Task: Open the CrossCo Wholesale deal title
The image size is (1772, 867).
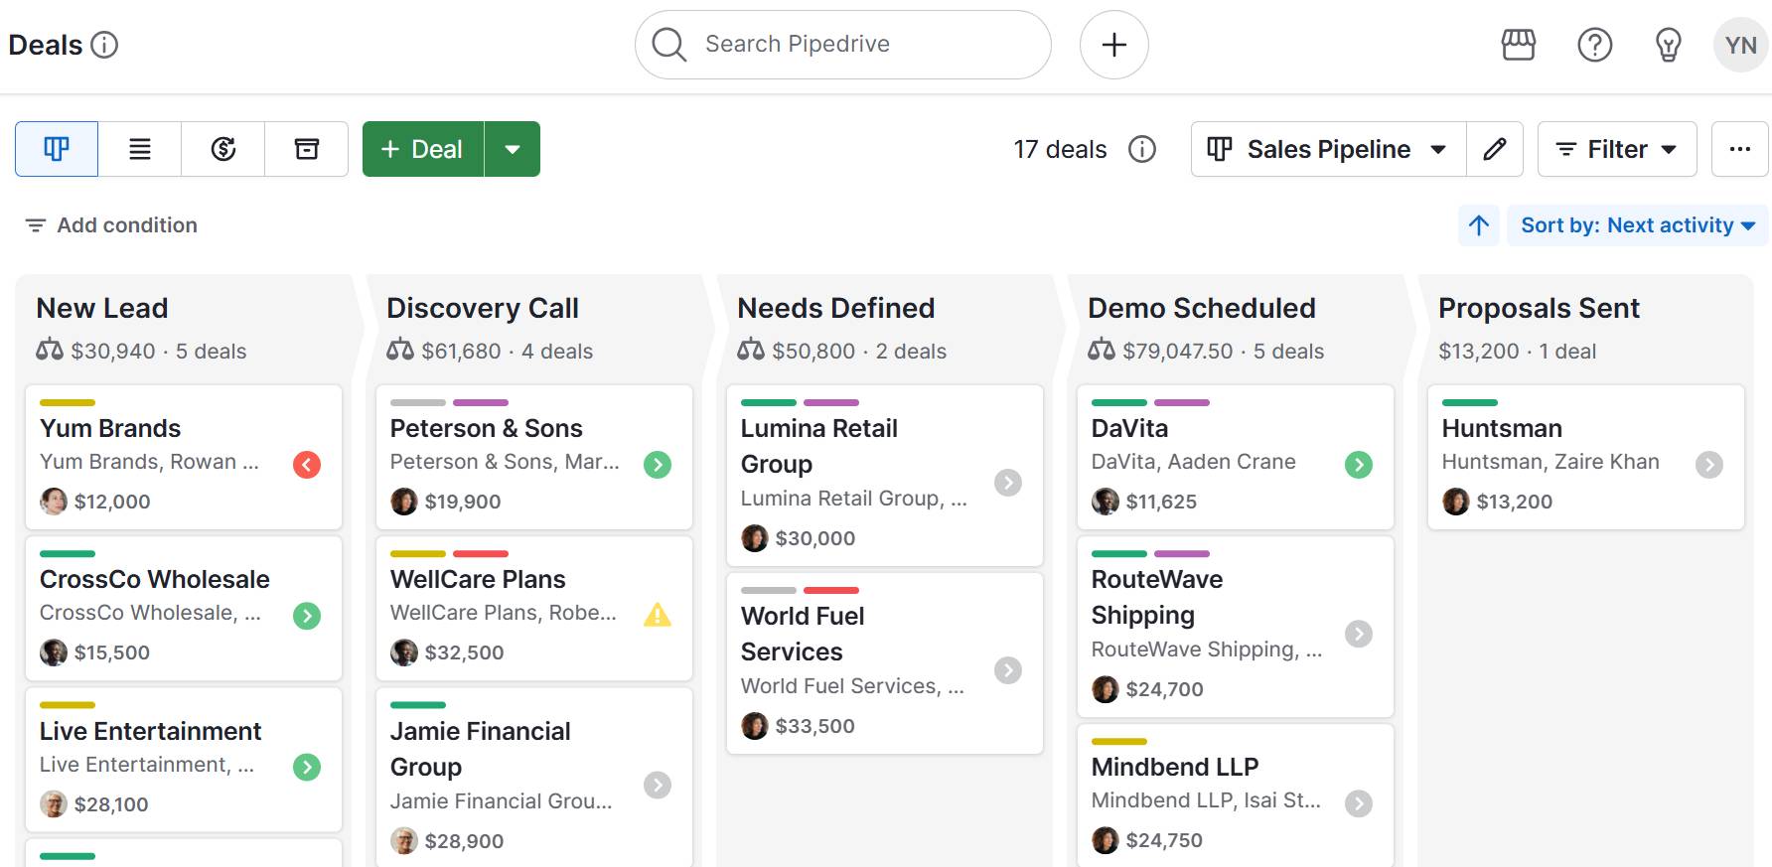Action: coord(155,579)
